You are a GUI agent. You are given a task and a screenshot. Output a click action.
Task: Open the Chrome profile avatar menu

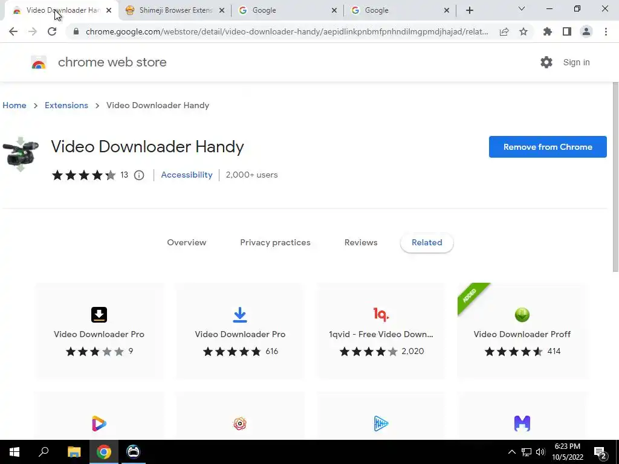click(x=586, y=31)
